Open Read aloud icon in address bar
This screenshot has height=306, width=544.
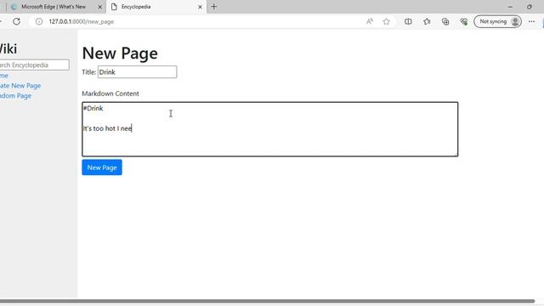pos(370,21)
